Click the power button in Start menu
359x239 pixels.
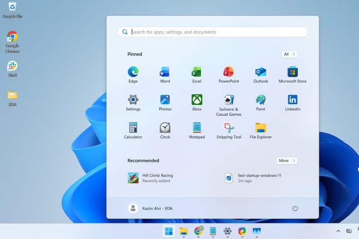[x=295, y=208]
